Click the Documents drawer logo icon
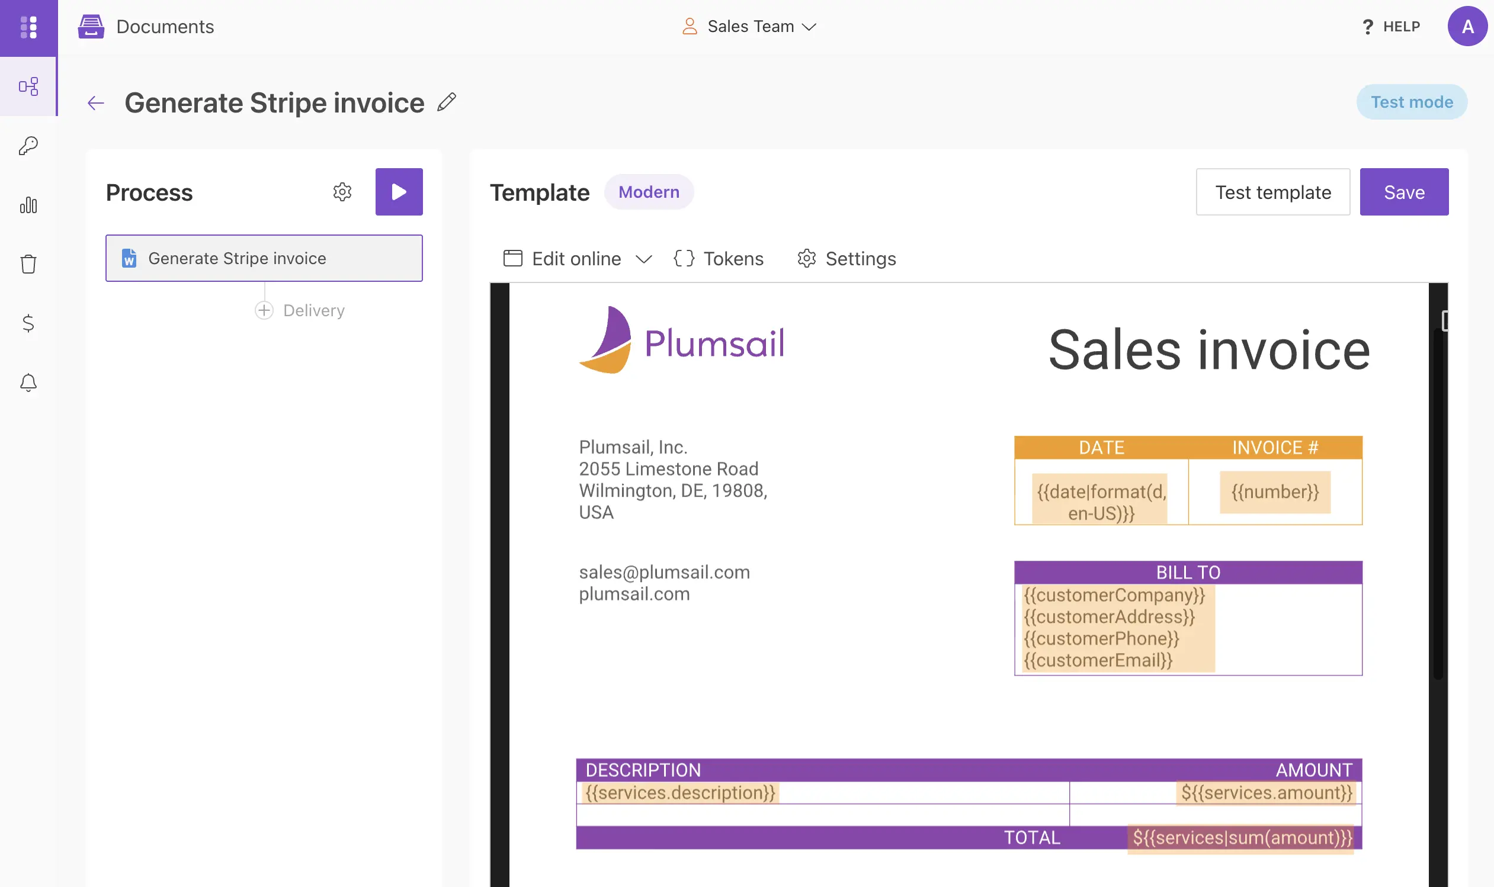Image resolution: width=1494 pixels, height=887 pixels. pyautogui.click(x=91, y=26)
